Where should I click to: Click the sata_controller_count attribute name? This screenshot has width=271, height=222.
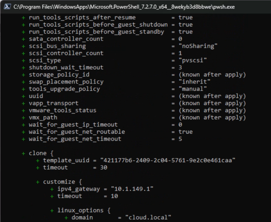pos(66,39)
